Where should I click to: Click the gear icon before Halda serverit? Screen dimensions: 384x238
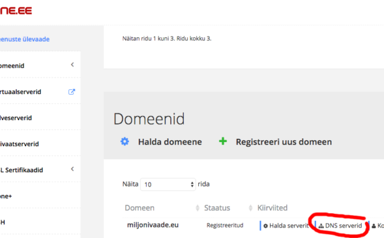point(266,226)
